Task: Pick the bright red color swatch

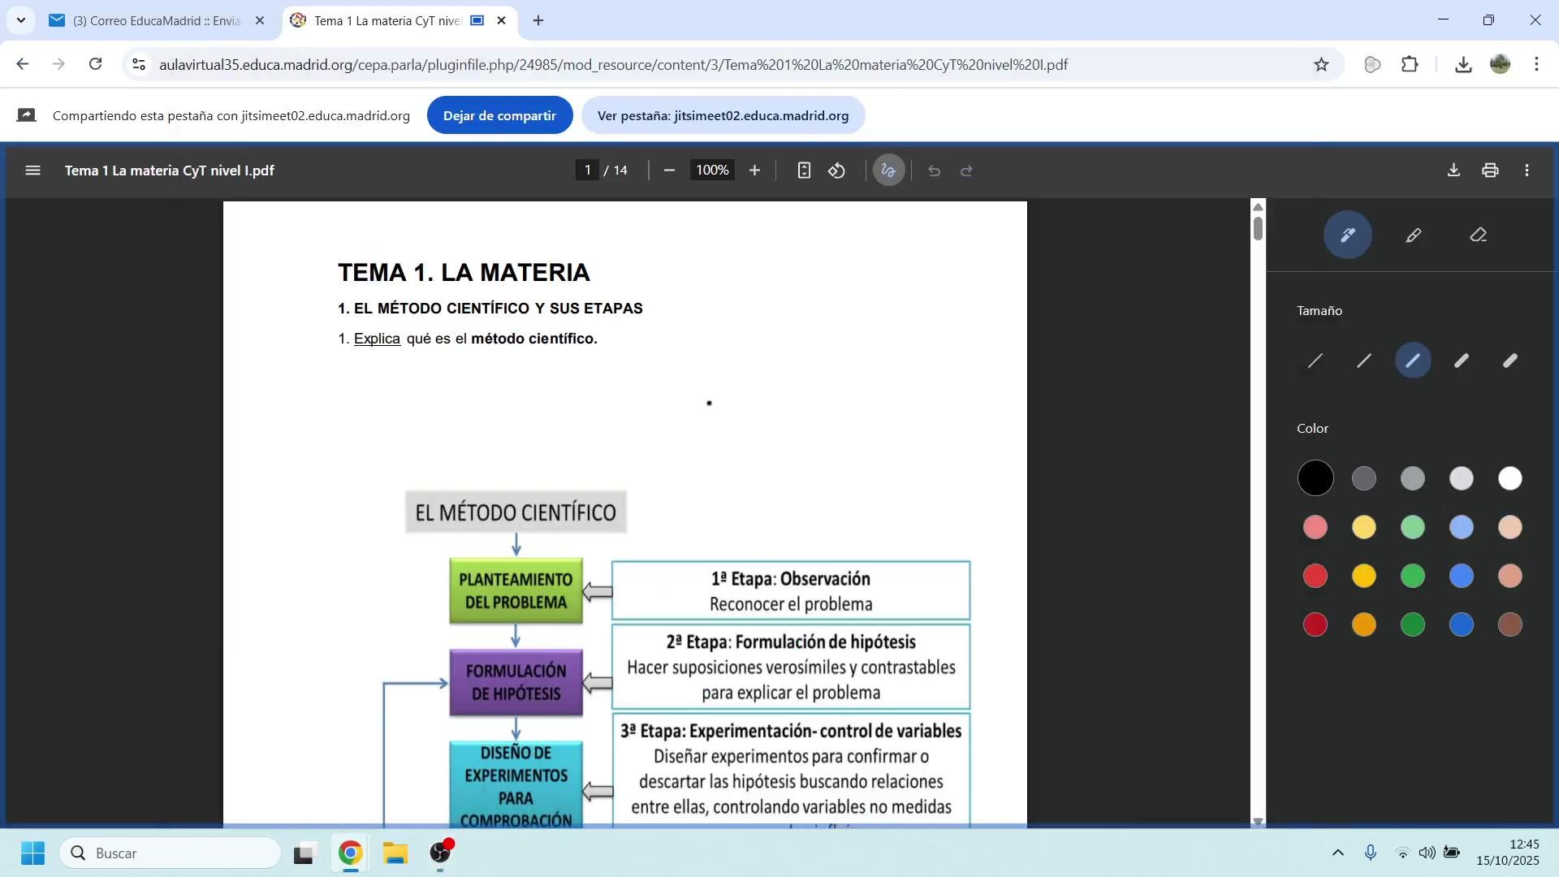Action: tap(1315, 576)
